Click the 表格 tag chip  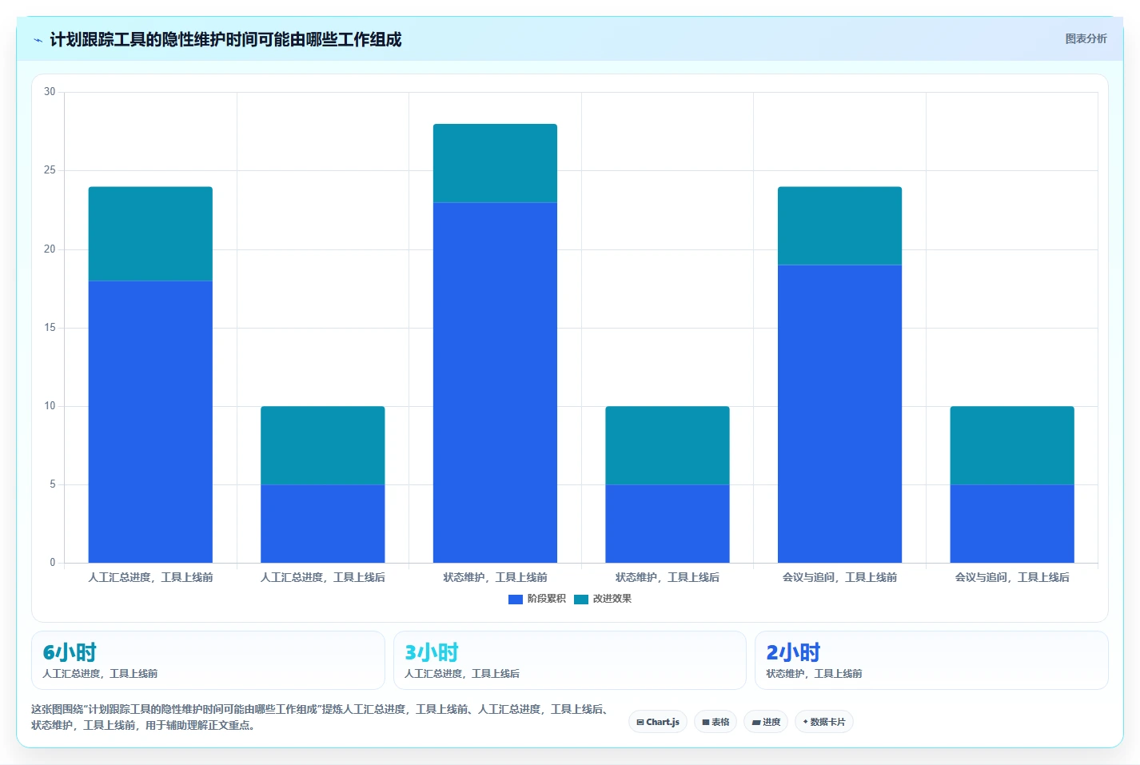pos(715,722)
